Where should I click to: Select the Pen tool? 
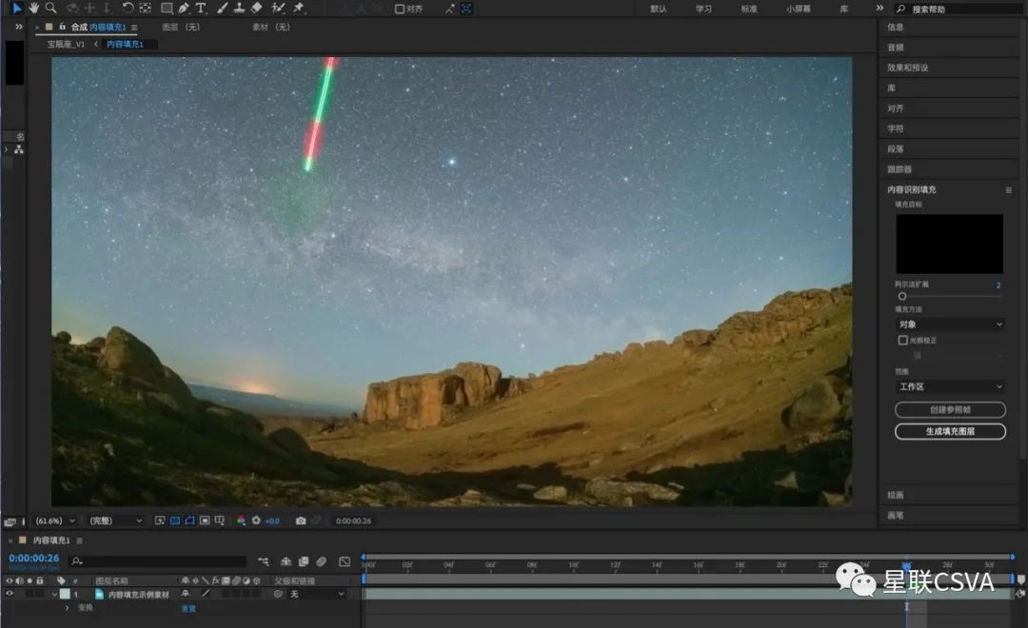184,9
